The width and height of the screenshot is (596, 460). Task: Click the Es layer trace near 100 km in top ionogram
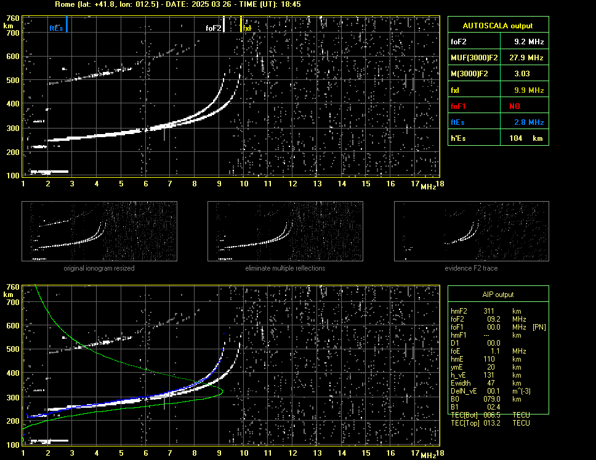coord(49,172)
